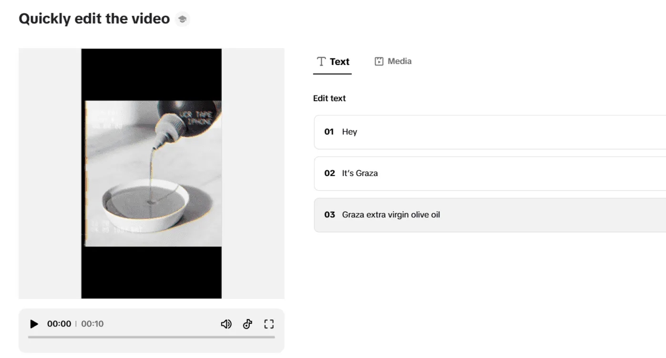Image resolution: width=666 pixels, height=358 pixels.
Task: Edit the "Hey" text field
Action: coord(477,132)
